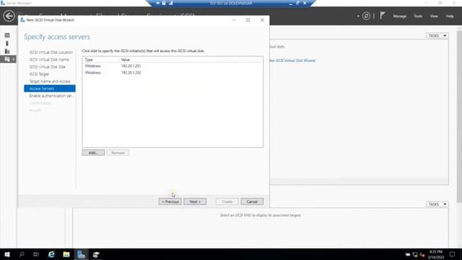Click the Value column header
Image resolution: width=462 pixels, height=260 pixels.
125,59
